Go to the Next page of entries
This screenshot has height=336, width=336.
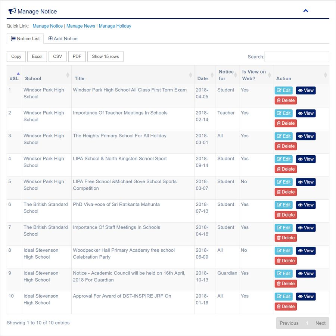click(x=320, y=323)
